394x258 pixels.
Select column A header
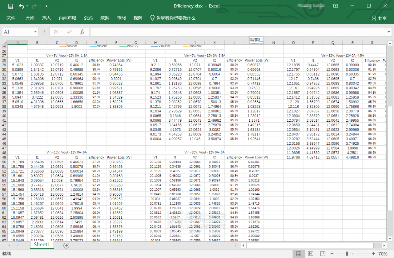coord(18,42)
